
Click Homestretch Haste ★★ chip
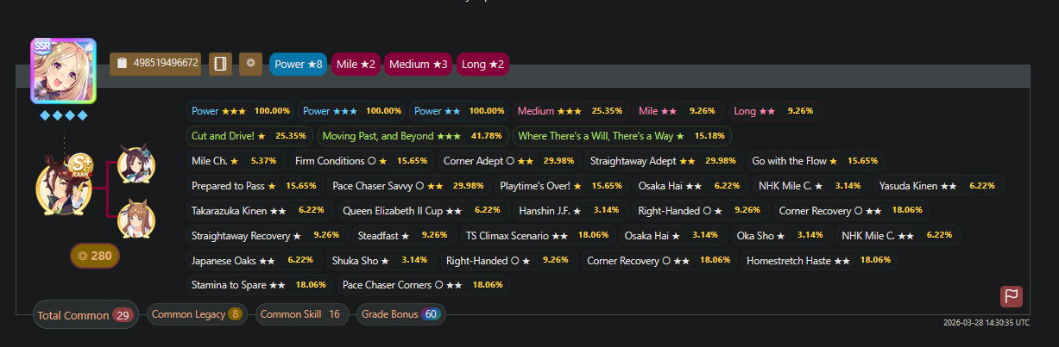point(819,260)
